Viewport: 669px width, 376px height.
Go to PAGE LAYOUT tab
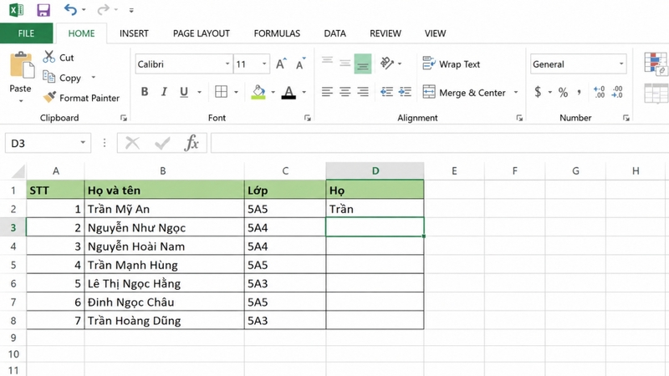(x=202, y=33)
